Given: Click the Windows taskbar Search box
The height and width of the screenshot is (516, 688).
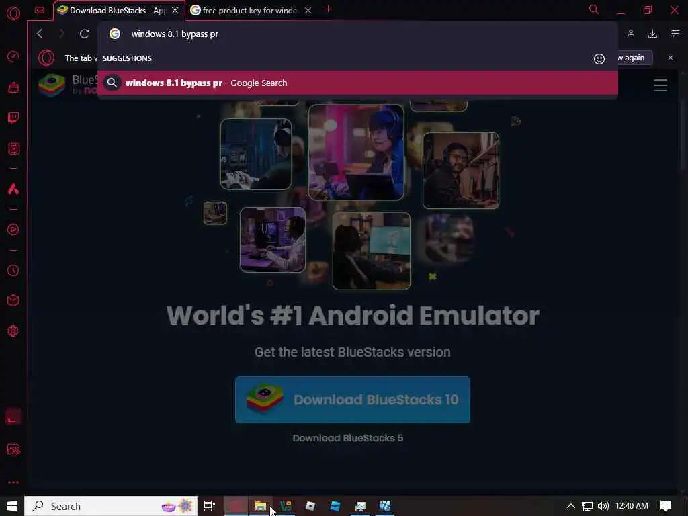Looking at the screenshot, I should coord(111,506).
